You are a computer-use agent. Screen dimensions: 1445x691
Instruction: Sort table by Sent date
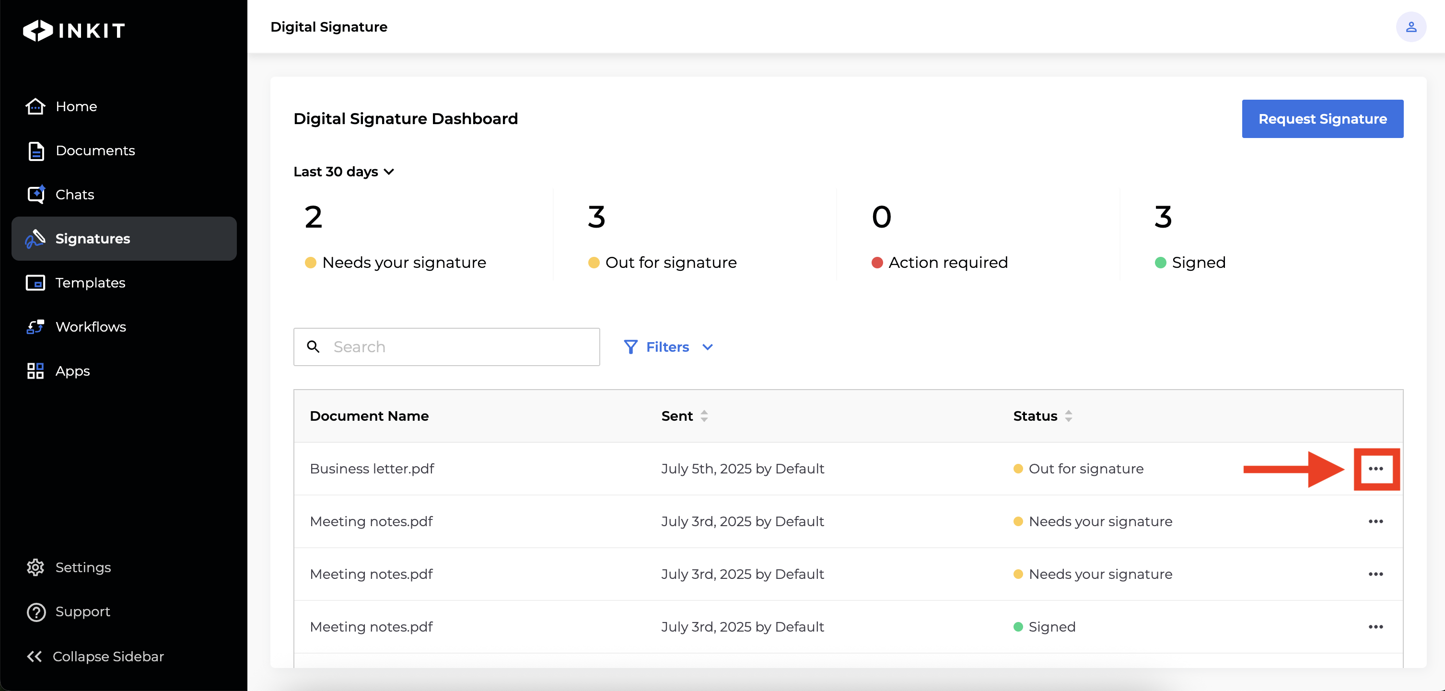[x=704, y=416]
